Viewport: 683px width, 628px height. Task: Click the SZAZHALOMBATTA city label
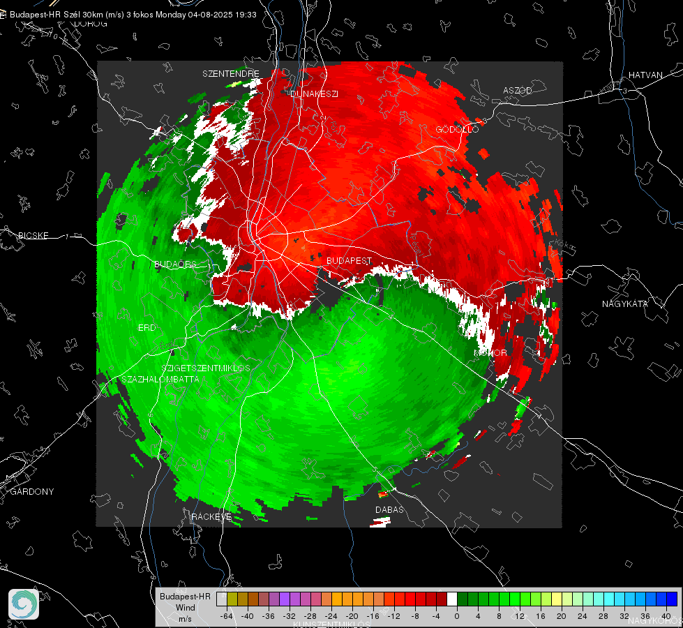coord(160,379)
